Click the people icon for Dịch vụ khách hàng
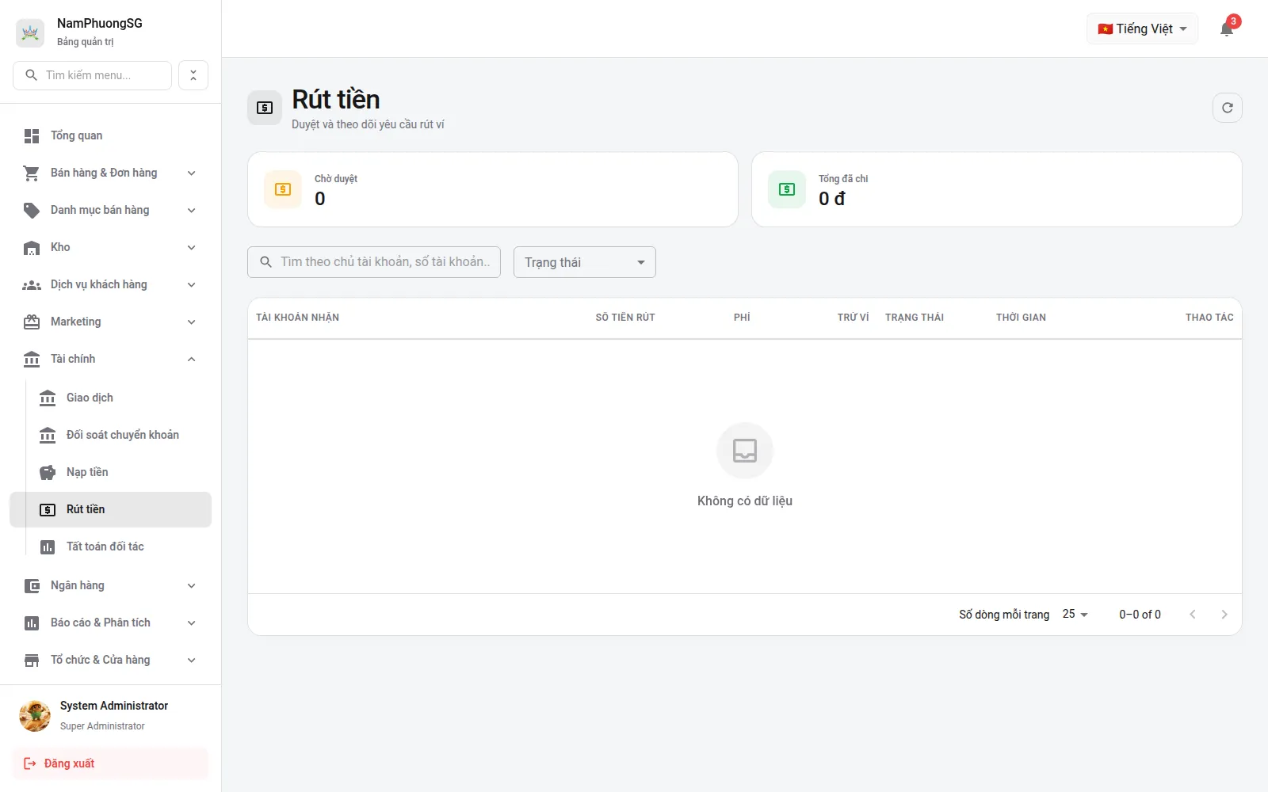 click(32, 285)
